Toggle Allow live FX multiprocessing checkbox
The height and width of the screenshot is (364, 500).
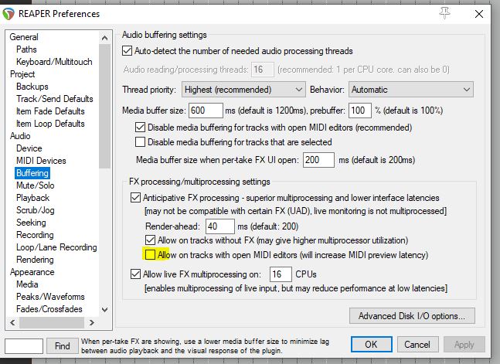coord(135,274)
